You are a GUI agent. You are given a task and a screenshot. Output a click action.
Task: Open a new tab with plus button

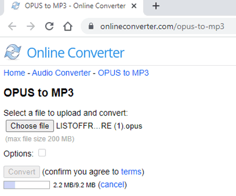tap(156, 6)
